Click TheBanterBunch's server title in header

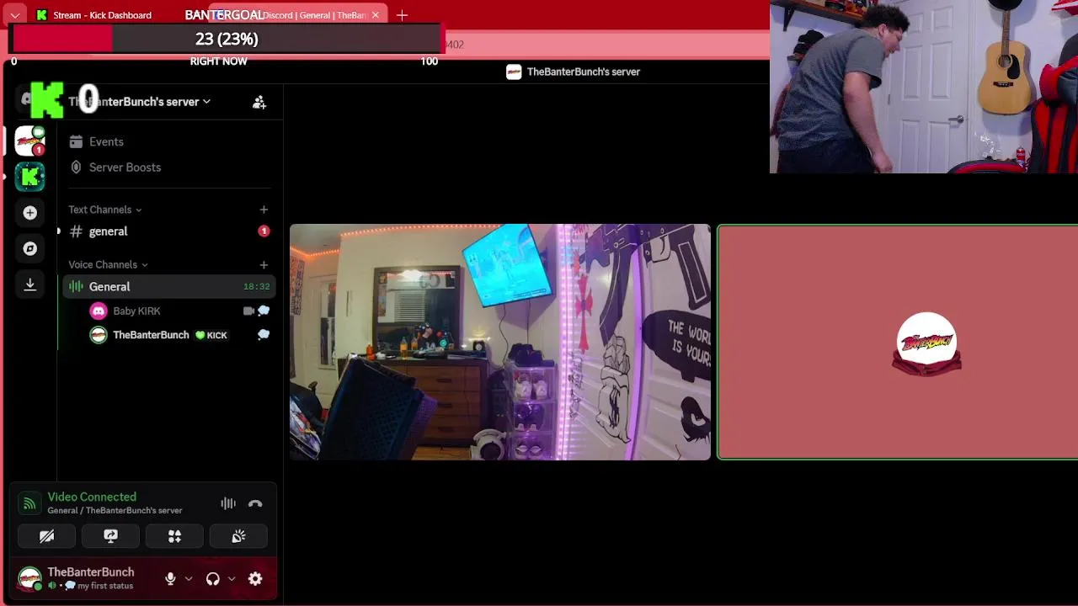pos(584,72)
